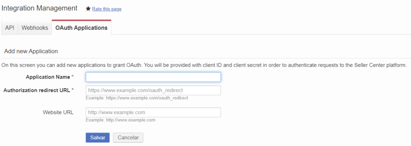Click the oauth_redirect example hint text

coord(137,98)
